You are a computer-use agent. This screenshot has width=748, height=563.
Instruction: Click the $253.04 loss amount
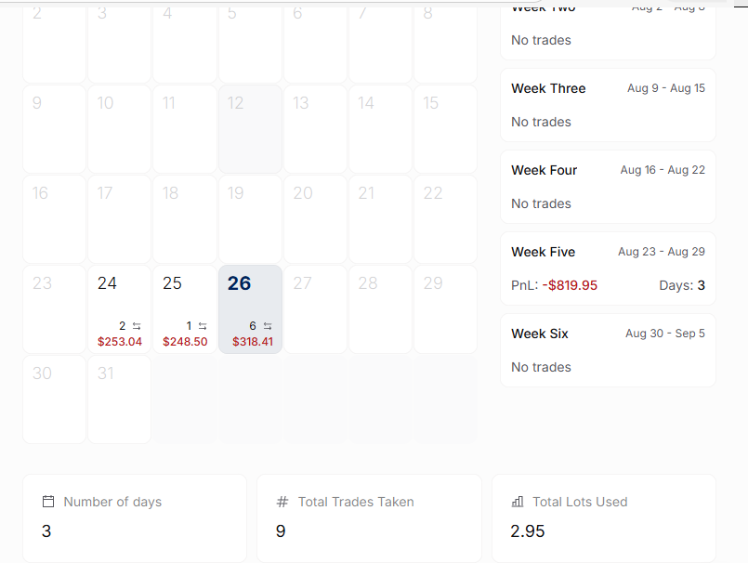click(x=120, y=342)
